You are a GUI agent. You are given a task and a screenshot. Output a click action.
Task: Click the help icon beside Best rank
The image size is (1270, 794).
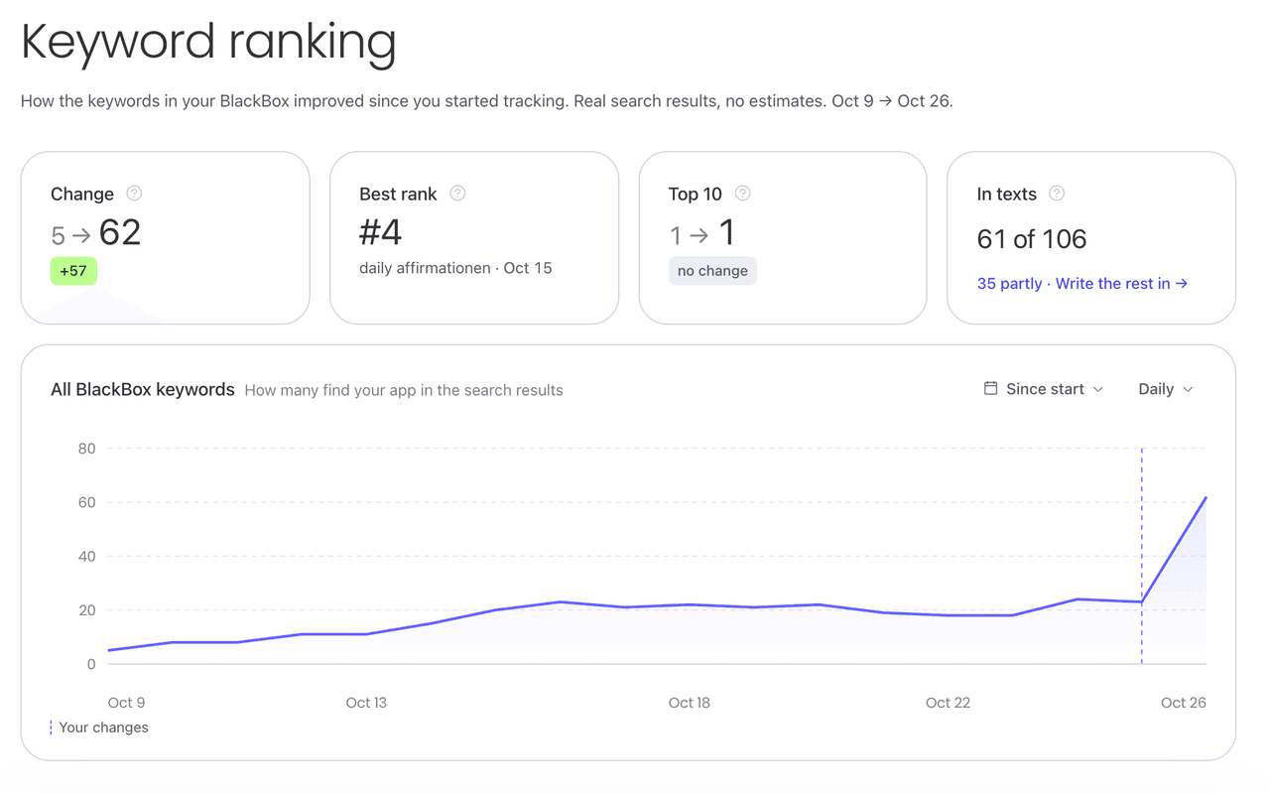pyautogui.click(x=457, y=194)
